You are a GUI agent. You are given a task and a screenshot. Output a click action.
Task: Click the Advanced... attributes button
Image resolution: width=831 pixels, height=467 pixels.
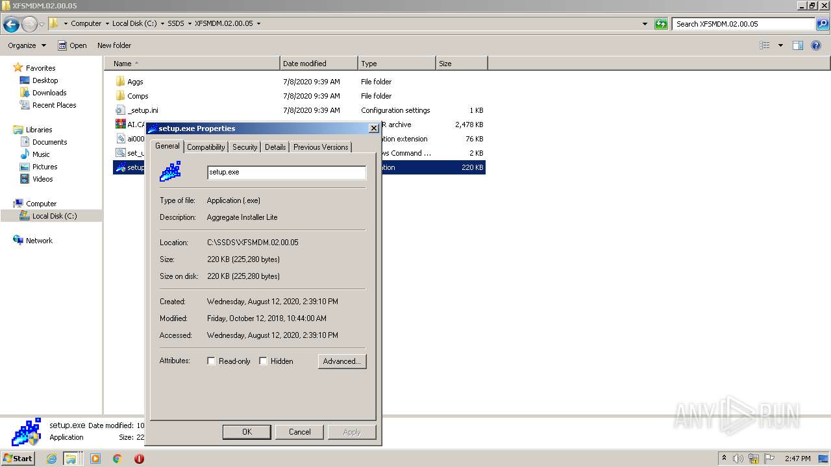(x=342, y=361)
